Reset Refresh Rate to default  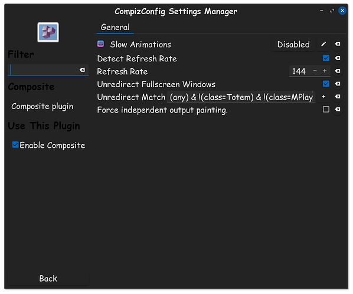tap(338, 71)
